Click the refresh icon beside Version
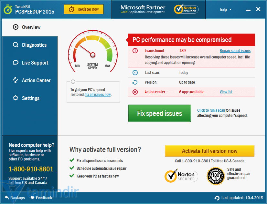267x204 pixels. tap(135, 82)
